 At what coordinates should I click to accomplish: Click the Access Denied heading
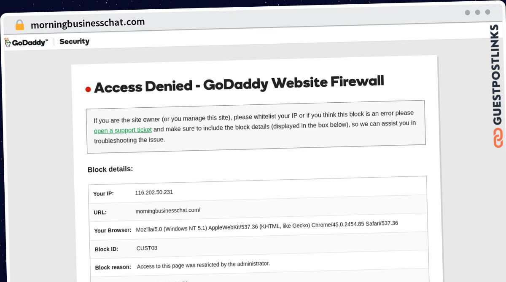239,84
